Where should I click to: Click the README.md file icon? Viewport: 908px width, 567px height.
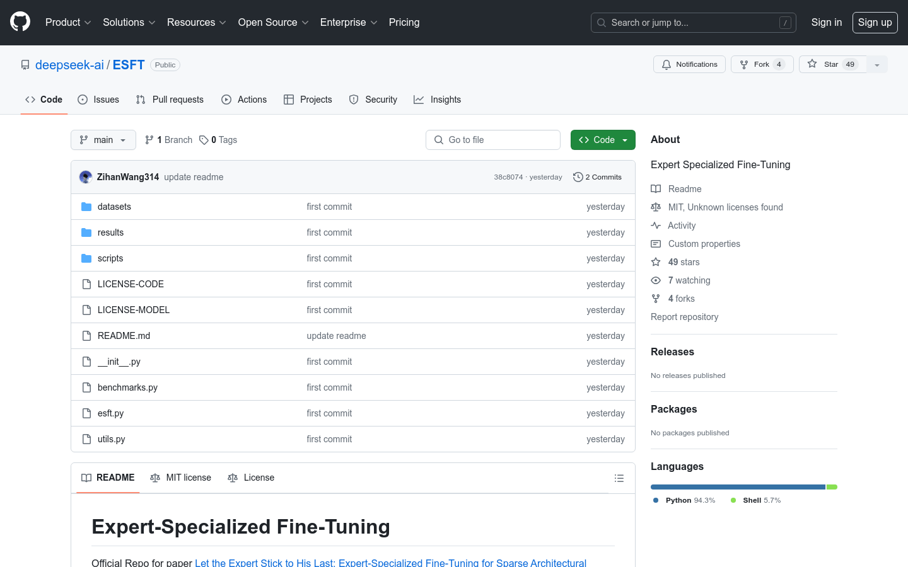pos(86,336)
